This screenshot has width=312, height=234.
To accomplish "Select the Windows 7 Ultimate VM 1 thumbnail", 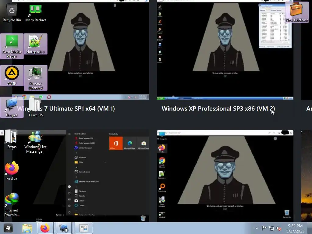I will point(80,50).
